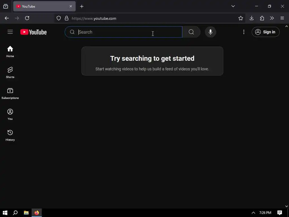The width and height of the screenshot is (289, 217).
Task: Open the extensions puzzle icon
Action: tap(262, 18)
